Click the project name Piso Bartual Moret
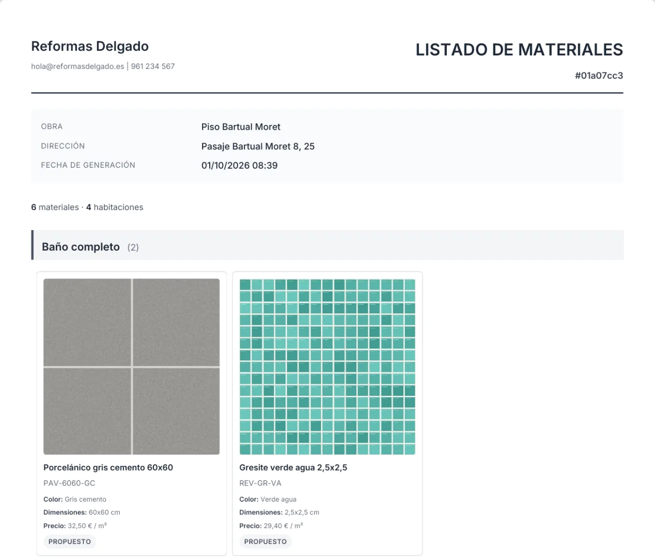 pyautogui.click(x=241, y=127)
